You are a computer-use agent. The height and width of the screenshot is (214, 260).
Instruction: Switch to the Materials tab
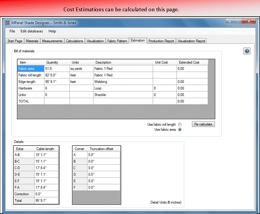[x=32, y=41]
